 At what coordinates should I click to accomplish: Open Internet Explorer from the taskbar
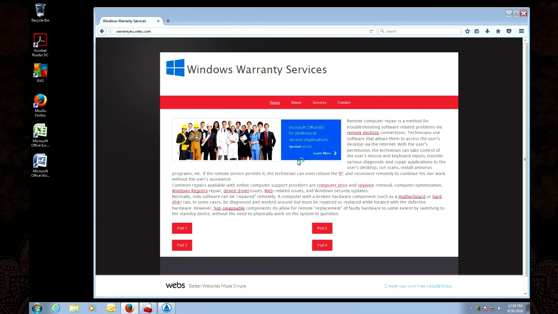tap(56, 308)
